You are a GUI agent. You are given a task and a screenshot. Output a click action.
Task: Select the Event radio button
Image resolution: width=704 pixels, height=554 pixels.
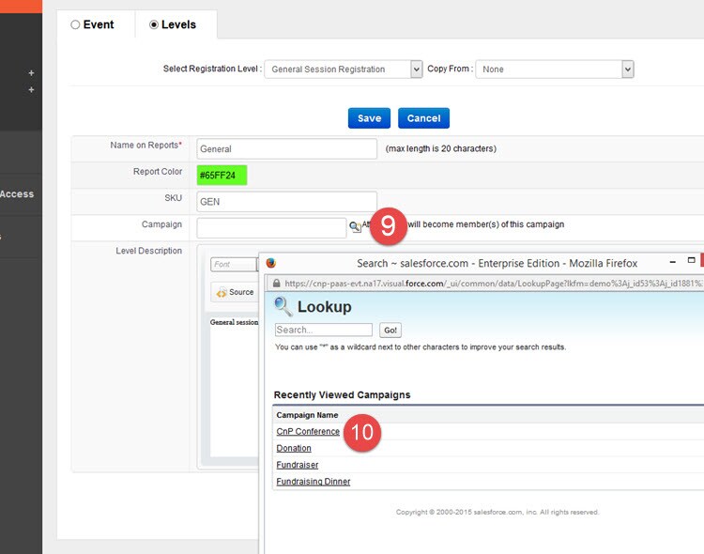pos(75,24)
